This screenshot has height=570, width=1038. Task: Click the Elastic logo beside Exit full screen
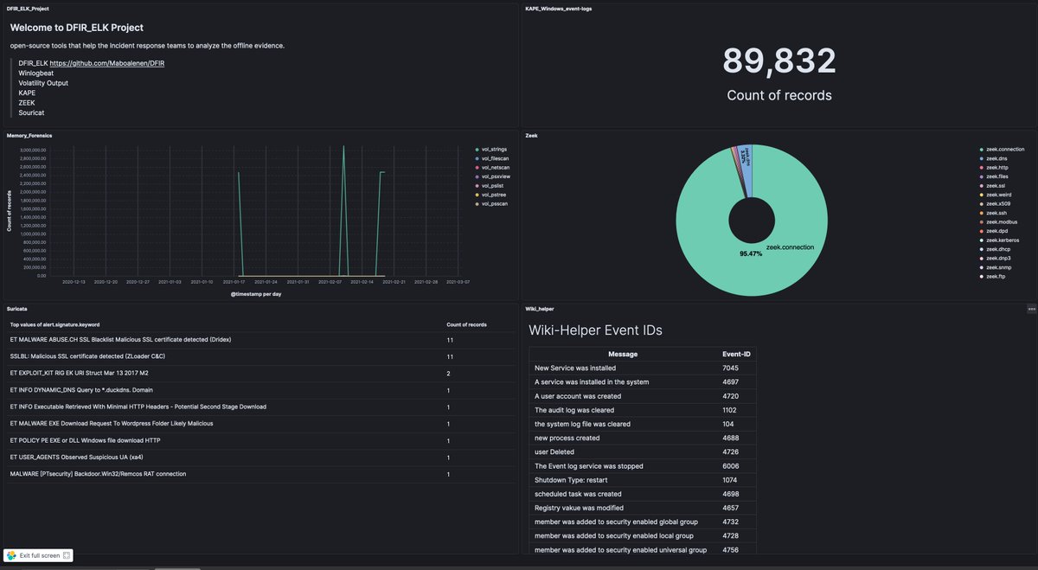tap(12, 555)
